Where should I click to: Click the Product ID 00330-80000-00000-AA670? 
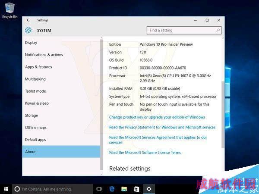(x=163, y=68)
